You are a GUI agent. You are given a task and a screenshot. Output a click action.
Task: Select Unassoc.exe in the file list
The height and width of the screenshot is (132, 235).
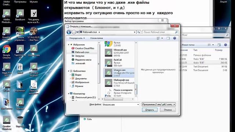[x=119, y=73]
